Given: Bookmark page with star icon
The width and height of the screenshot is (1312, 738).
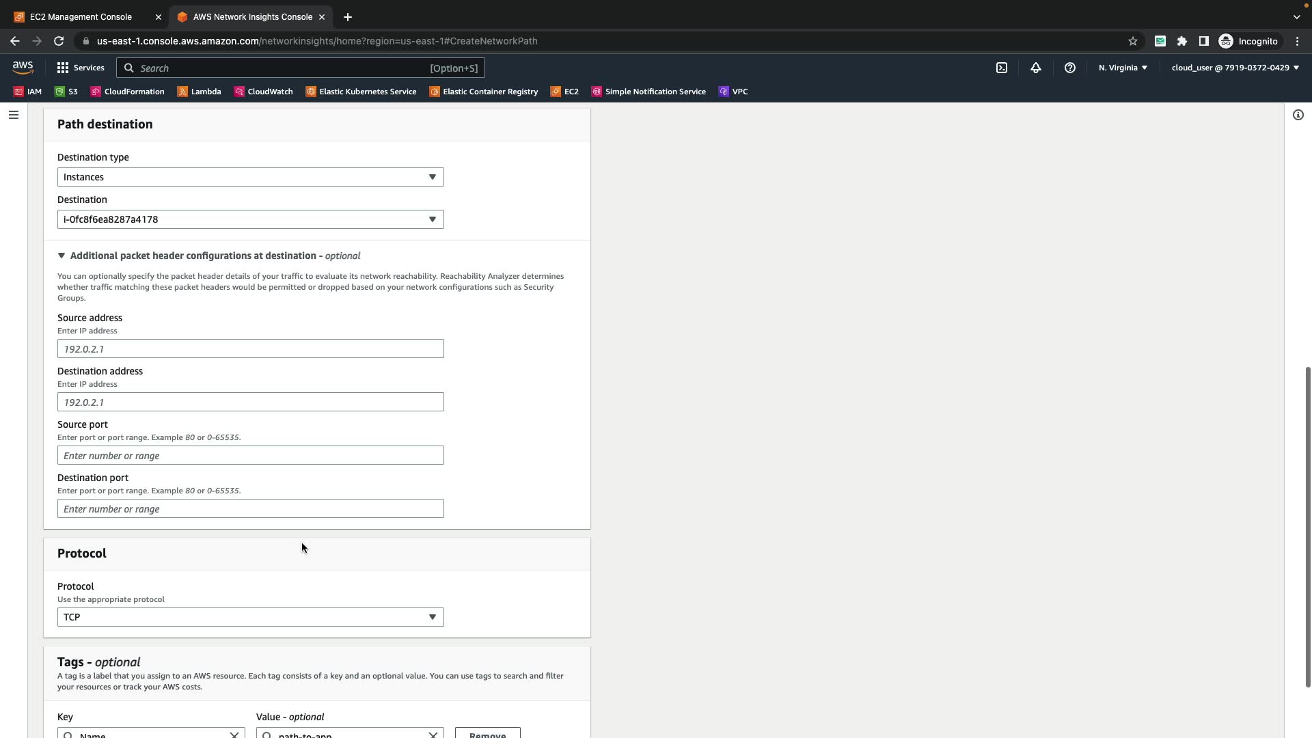Looking at the screenshot, I should [1132, 41].
